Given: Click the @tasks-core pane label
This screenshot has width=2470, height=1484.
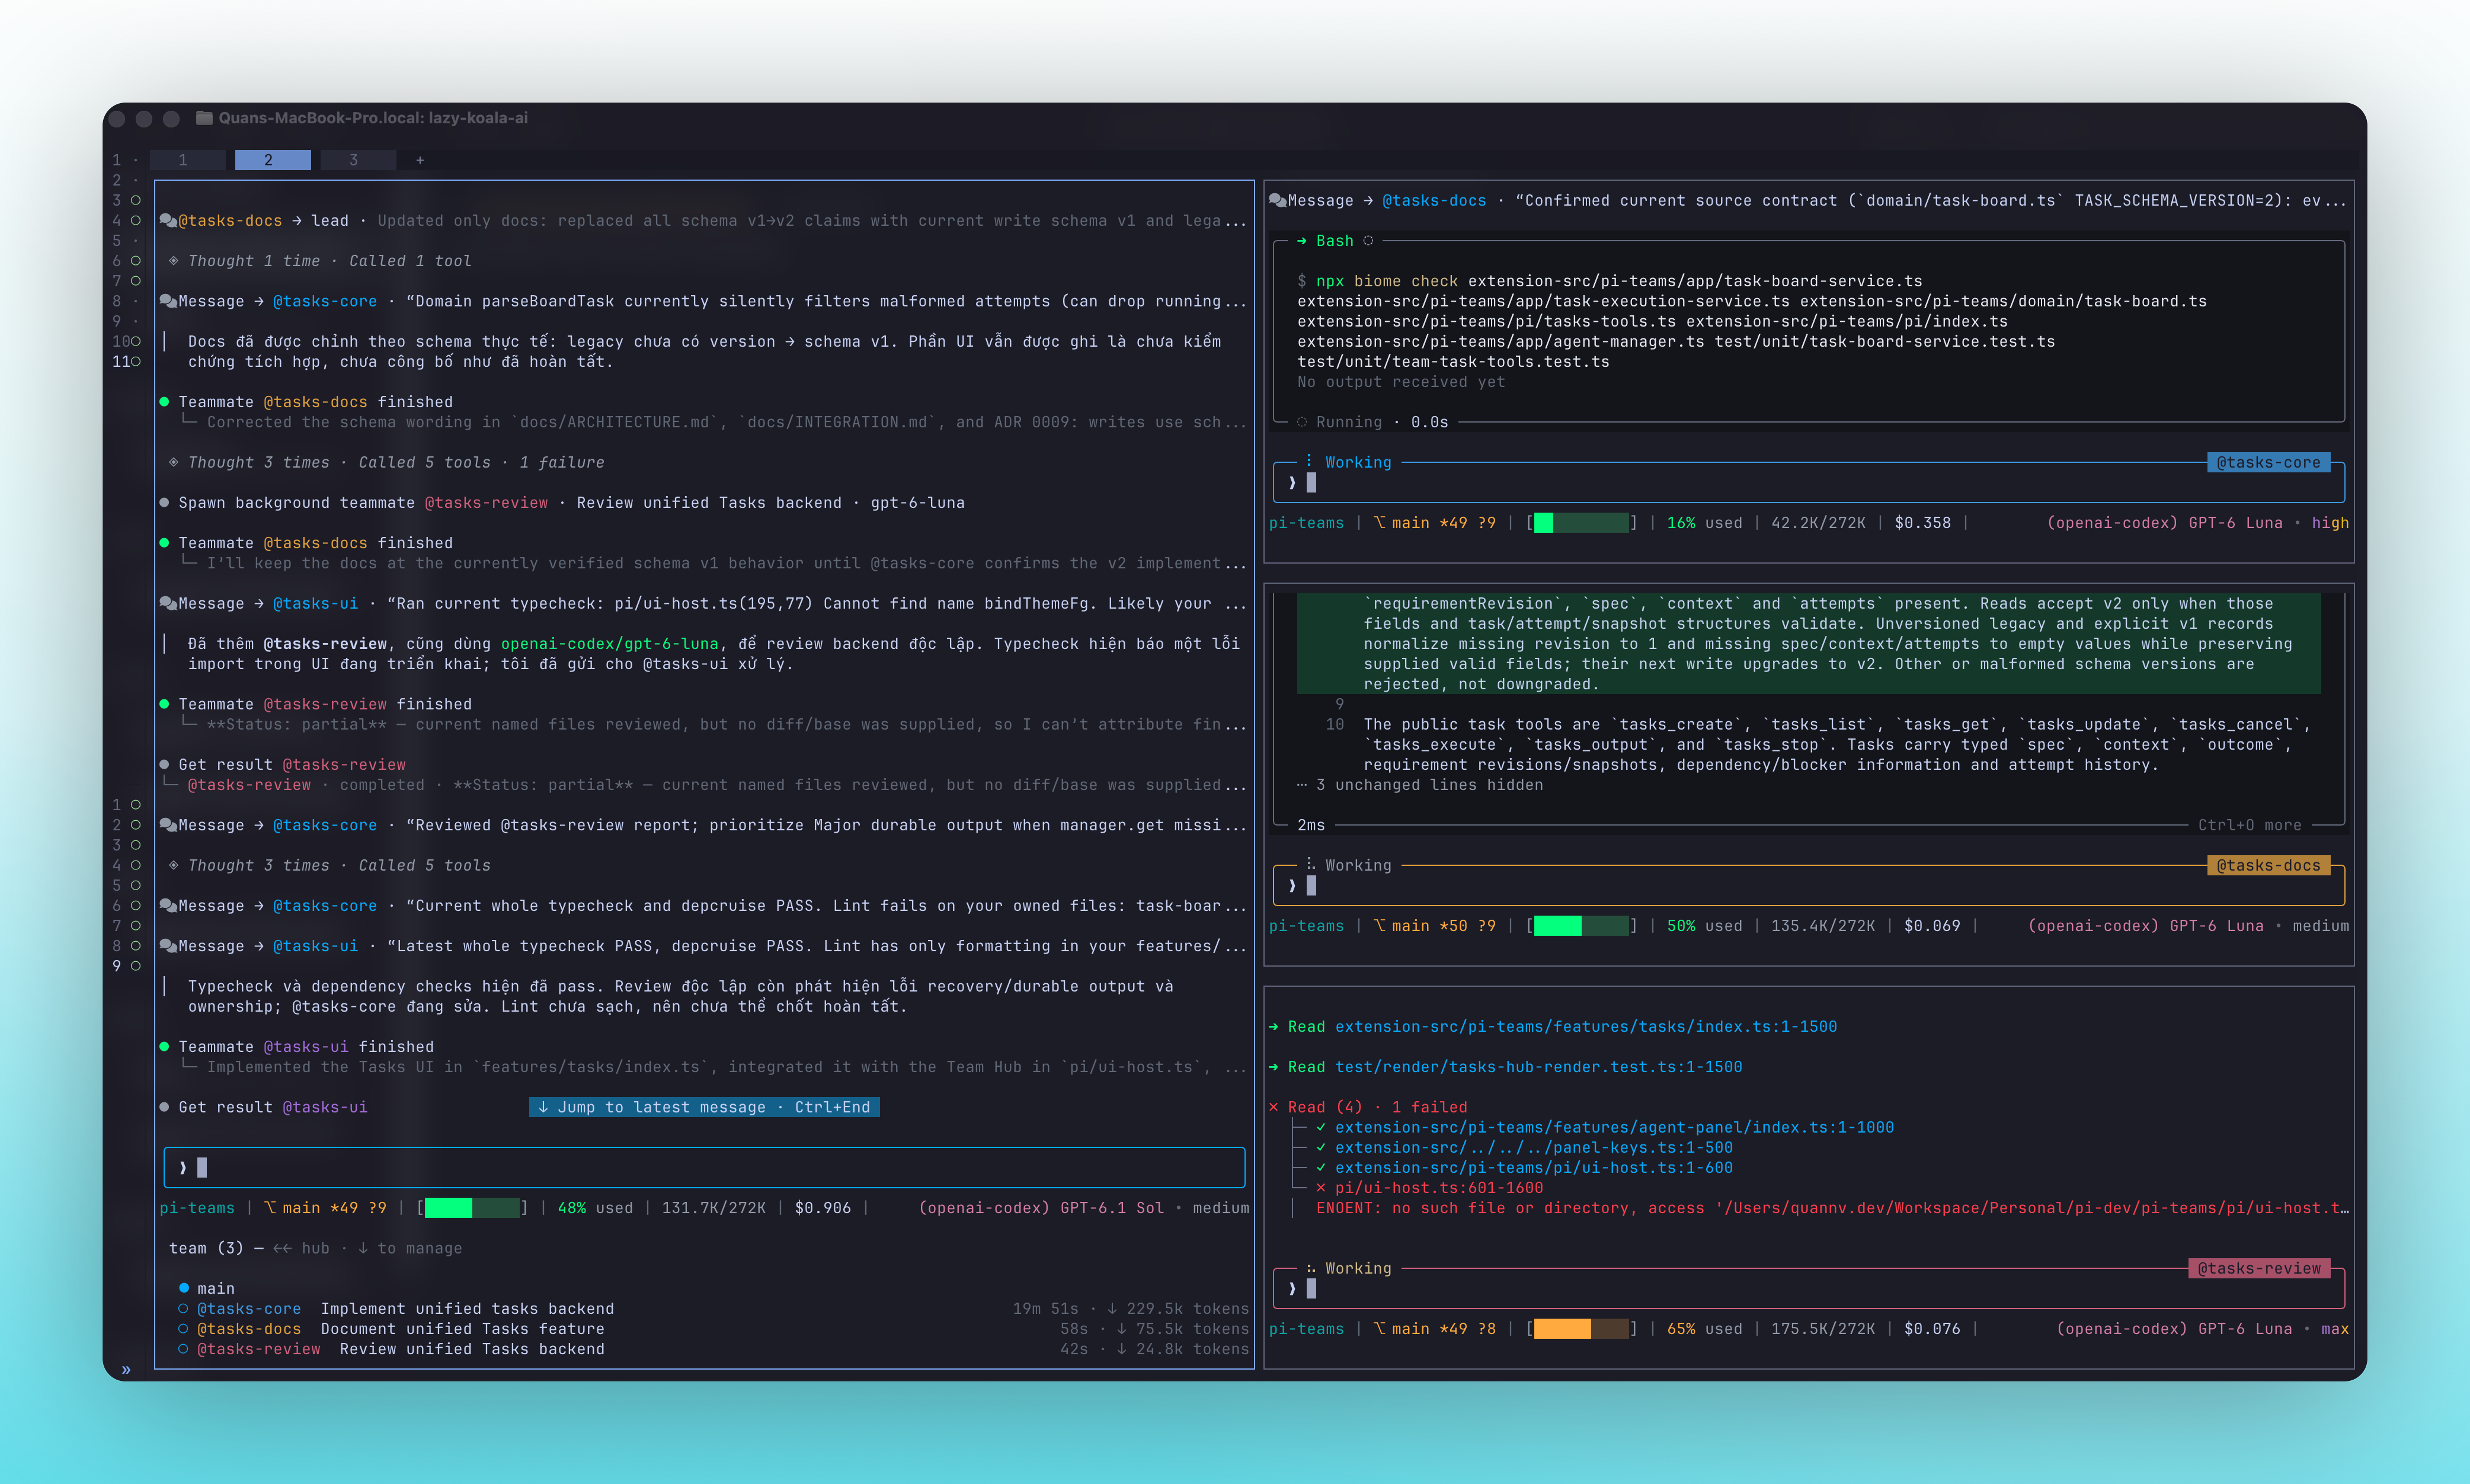Looking at the screenshot, I should pyautogui.click(x=2268, y=462).
